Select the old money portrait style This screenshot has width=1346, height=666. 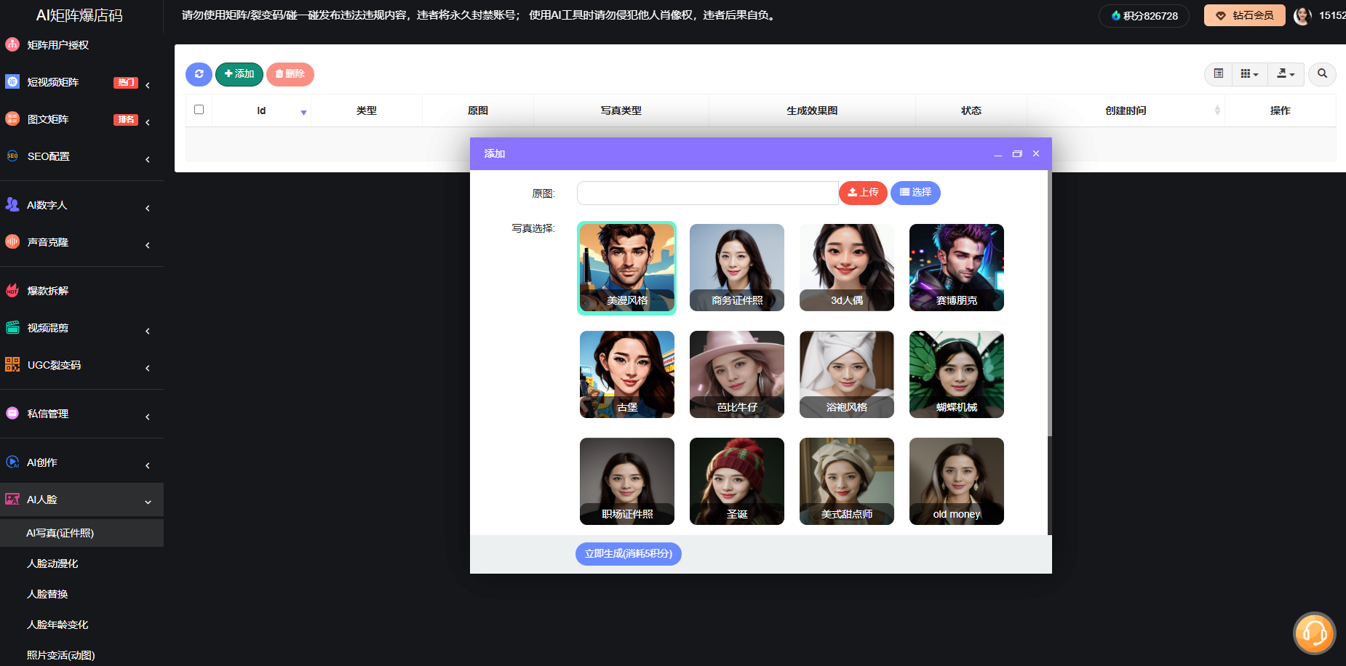pos(957,481)
